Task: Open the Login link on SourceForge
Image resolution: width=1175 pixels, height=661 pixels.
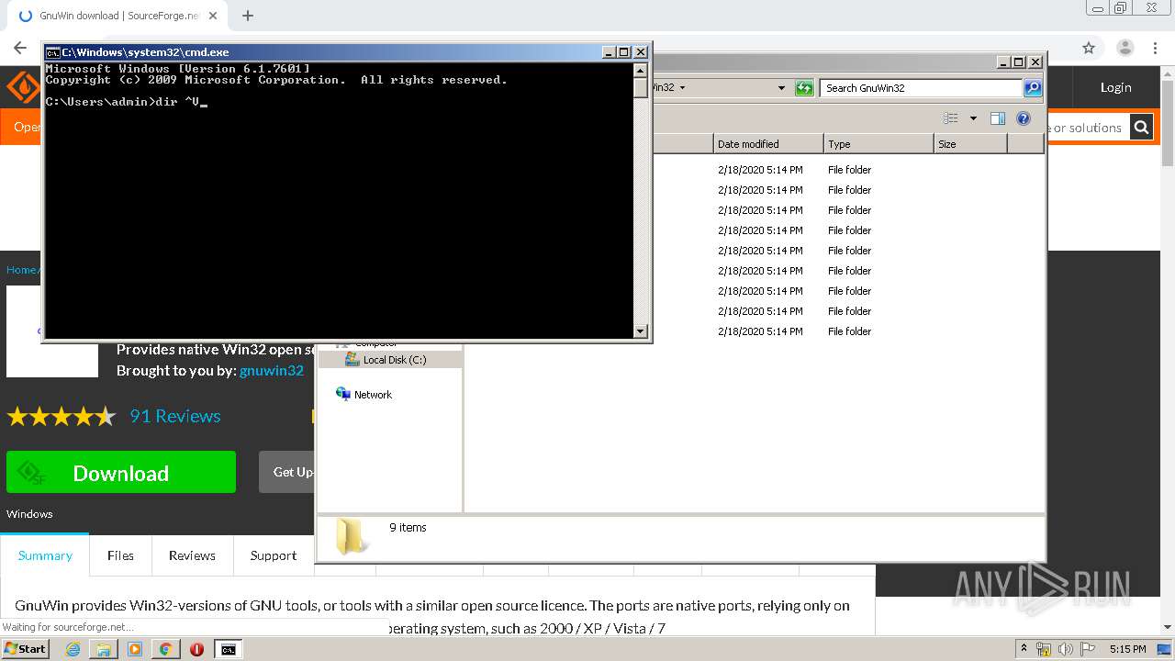Action: [1115, 87]
